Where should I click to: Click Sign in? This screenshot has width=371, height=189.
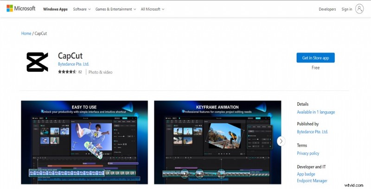pyautogui.click(x=346, y=9)
